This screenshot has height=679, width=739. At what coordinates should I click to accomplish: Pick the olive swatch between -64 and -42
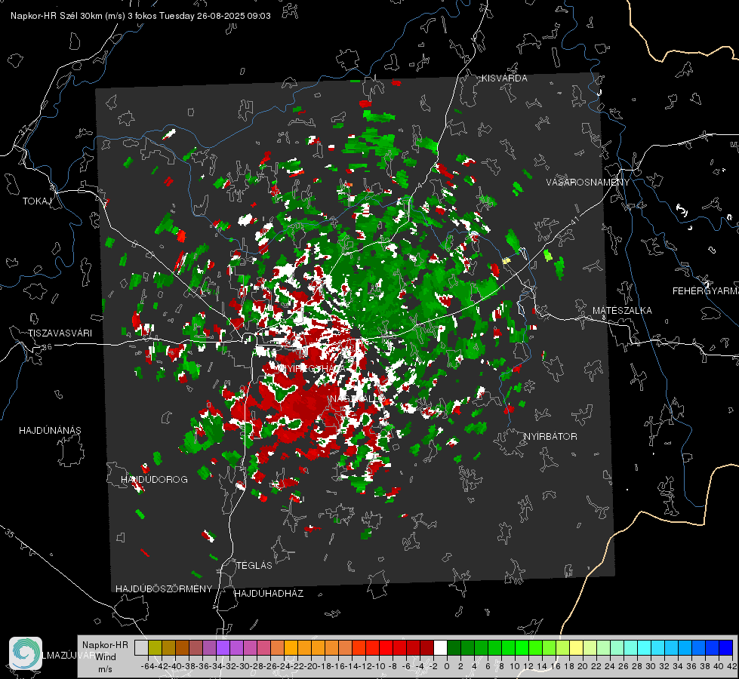coord(155,647)
